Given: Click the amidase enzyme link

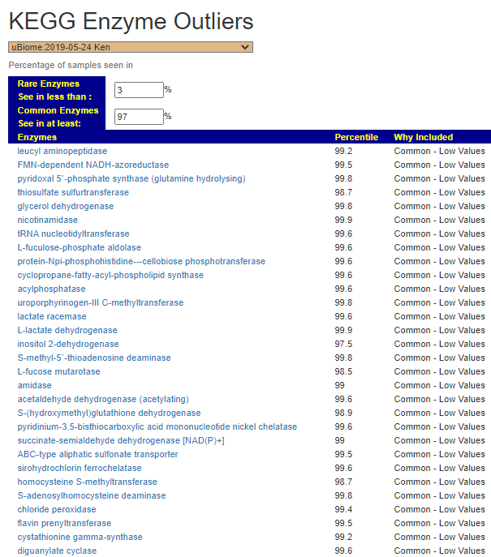Looking at the screenshot, I should click(x=35, y=385).
